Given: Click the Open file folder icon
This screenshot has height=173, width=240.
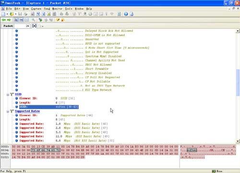Looking at the screenshot, I should 12,14.
